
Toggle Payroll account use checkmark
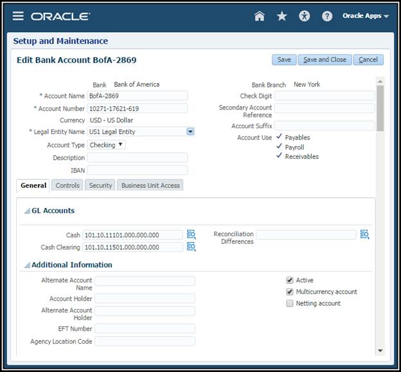[280, 147]
